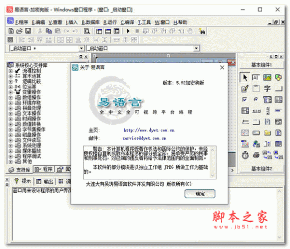Viewport: 290px width, 249px height.
Task: Select the globe network component icon
Action: [256, 144]
